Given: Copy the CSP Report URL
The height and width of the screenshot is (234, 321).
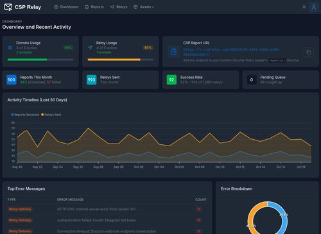Looking at the screenshot, I should (x=309, y=52).
